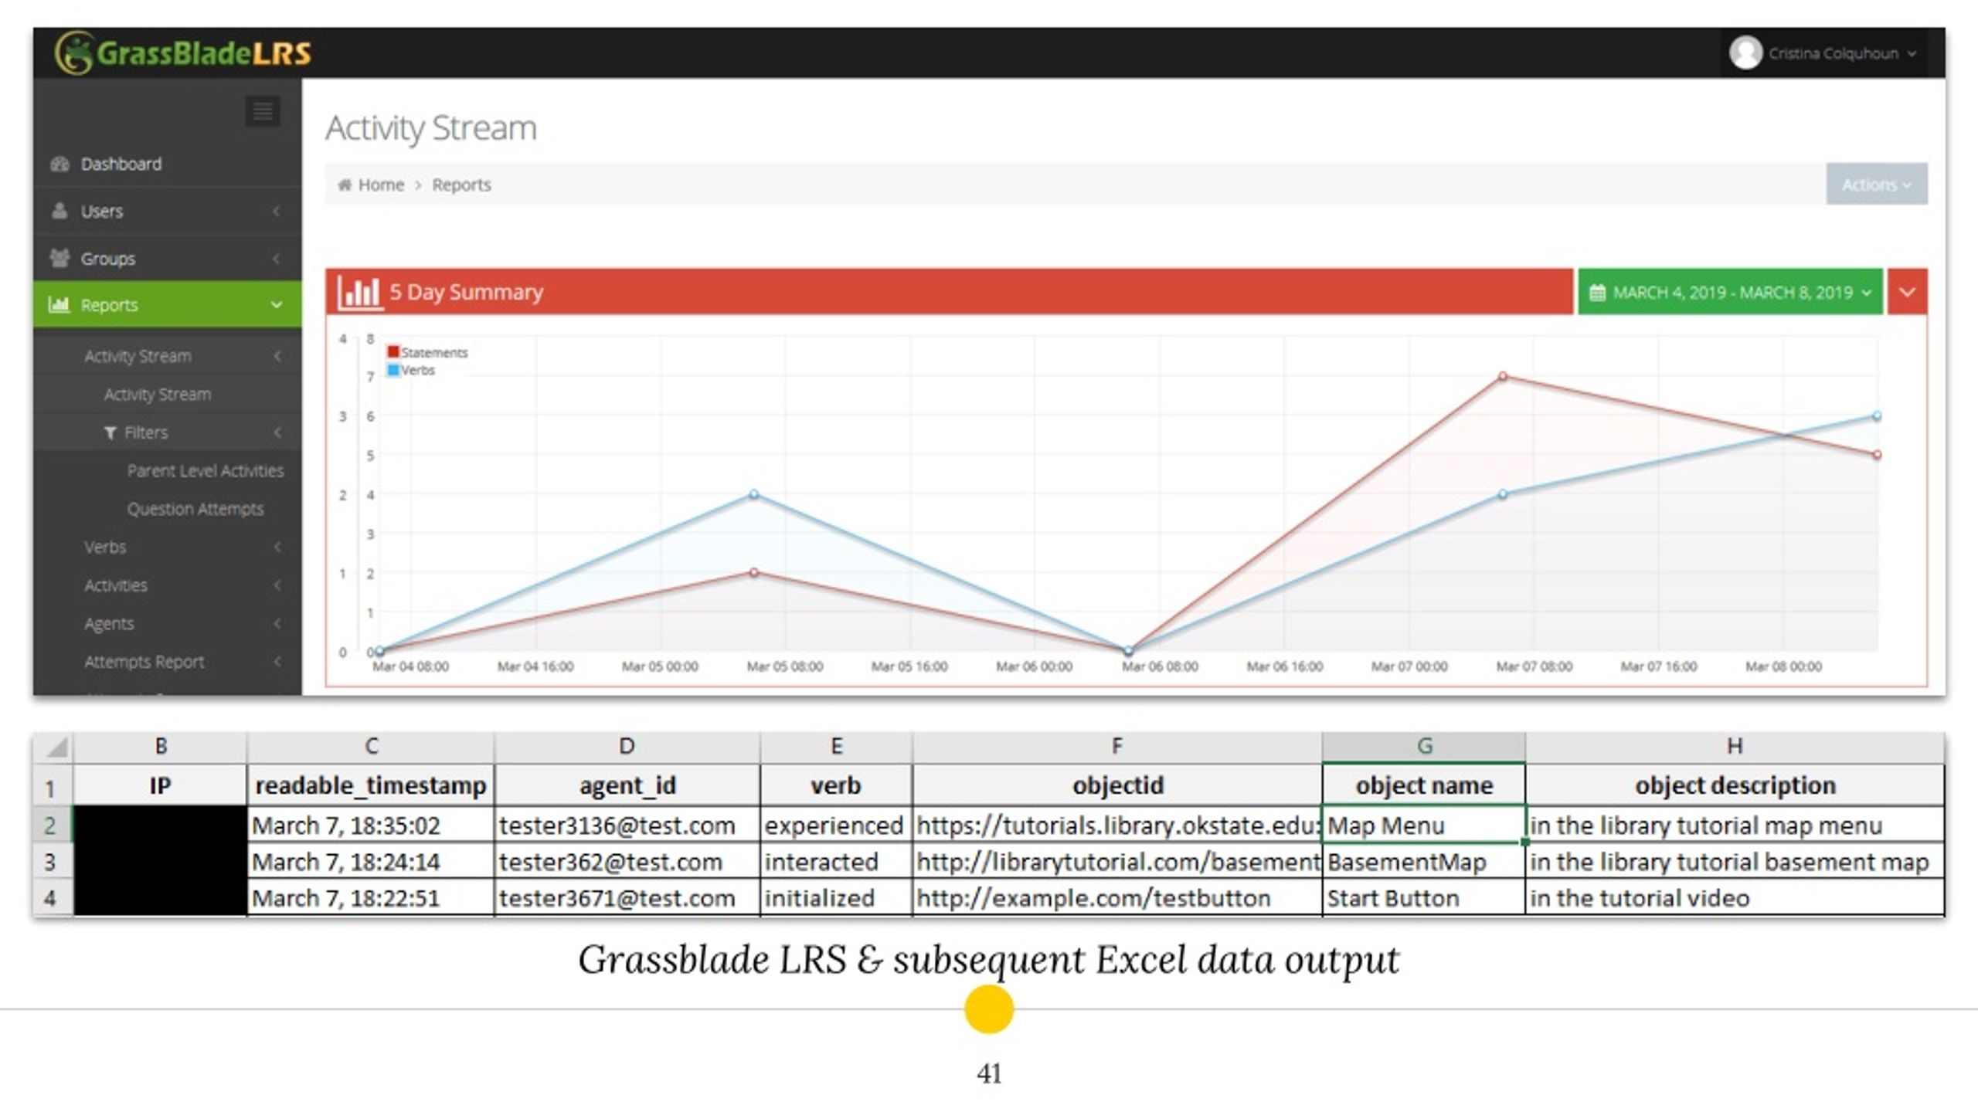Toggle the sidebar hamburger menu icon
The image size is (1978, 1112).
pyautogui.click(x=263, y=111)
